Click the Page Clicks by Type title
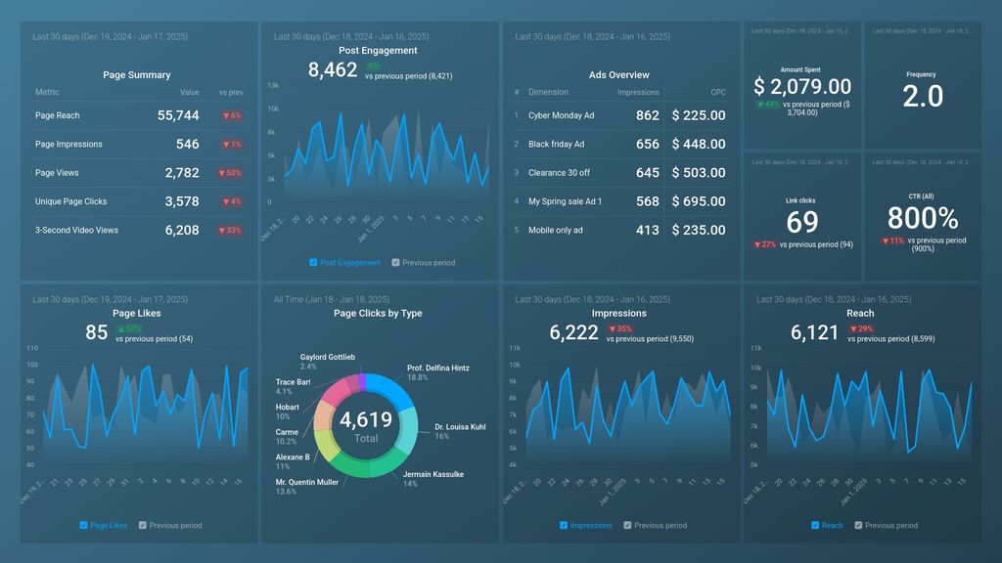1002x563 pixels. click(378, 314)
